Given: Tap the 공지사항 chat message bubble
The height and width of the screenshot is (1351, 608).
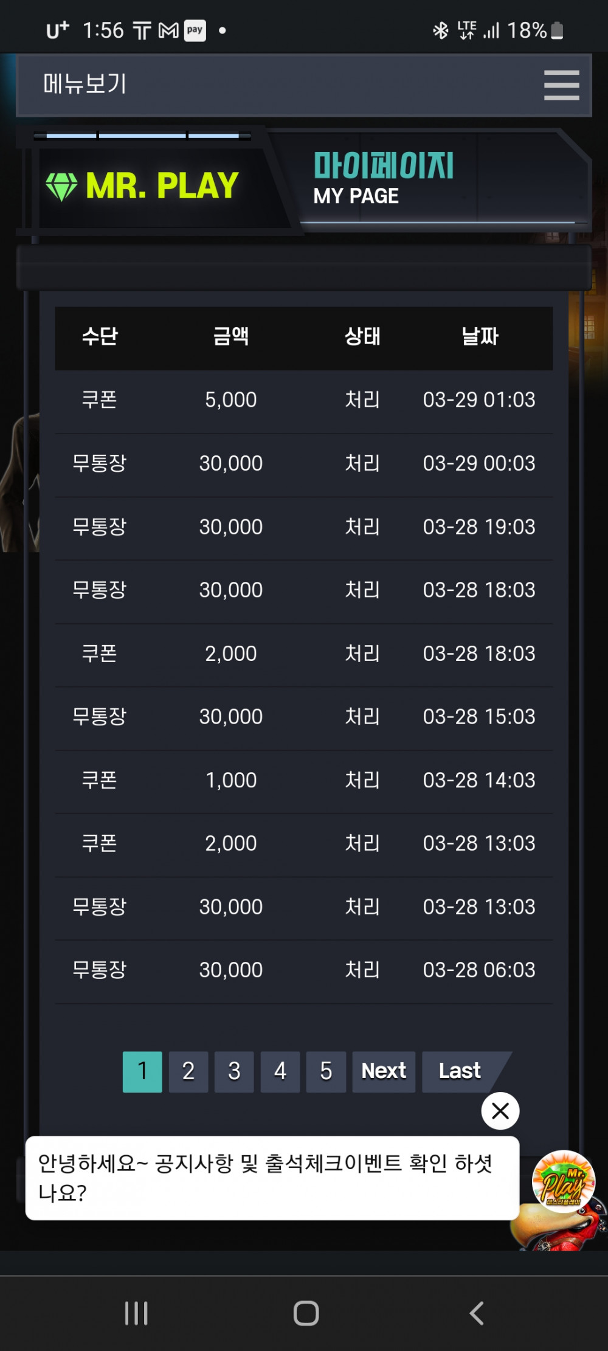Looking at the screenshot, I should pos(272,1178).
